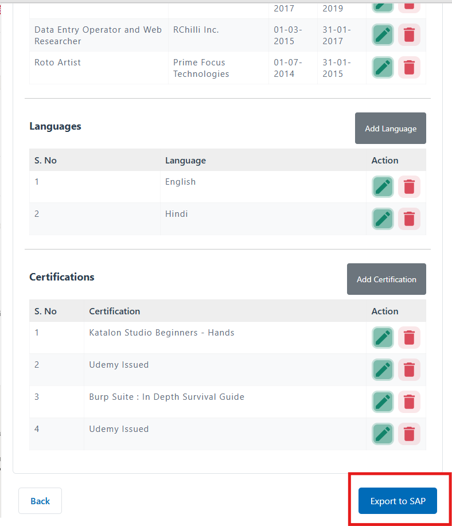
Task: Click the Add Language button
Action: click(390, 128)
